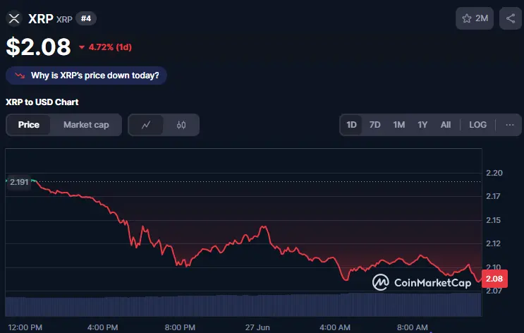Click the 4:00 AM time axis label
This screenshot has height=333, width=524.
click(335, 327)
